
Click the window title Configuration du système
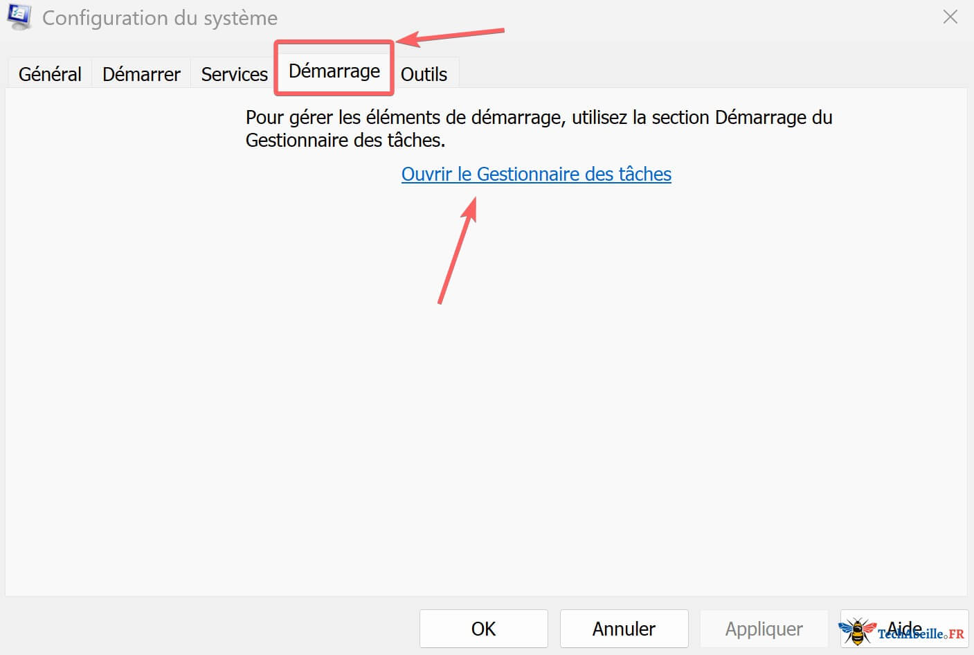click(x=159, y=18)
